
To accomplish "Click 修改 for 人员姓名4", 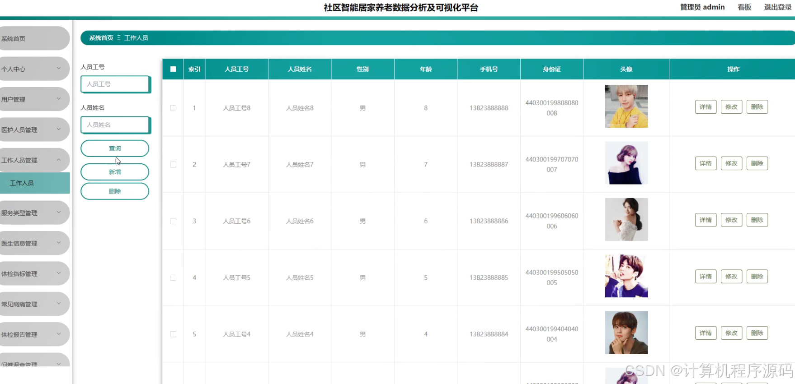I will 731,333.
